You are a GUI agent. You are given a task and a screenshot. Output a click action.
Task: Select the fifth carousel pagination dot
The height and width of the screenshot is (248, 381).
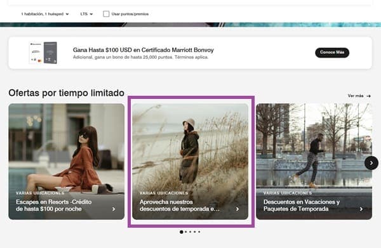click(x=199, y=232)
